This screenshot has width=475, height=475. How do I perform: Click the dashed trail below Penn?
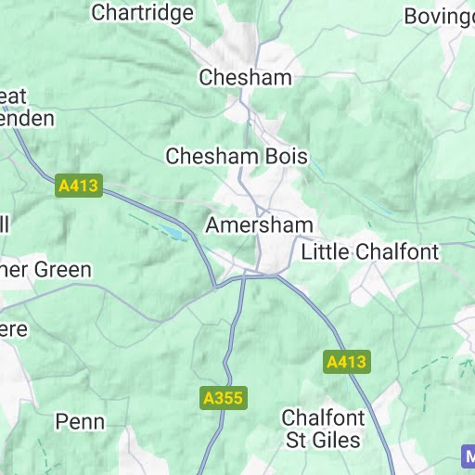coord(46,456)
